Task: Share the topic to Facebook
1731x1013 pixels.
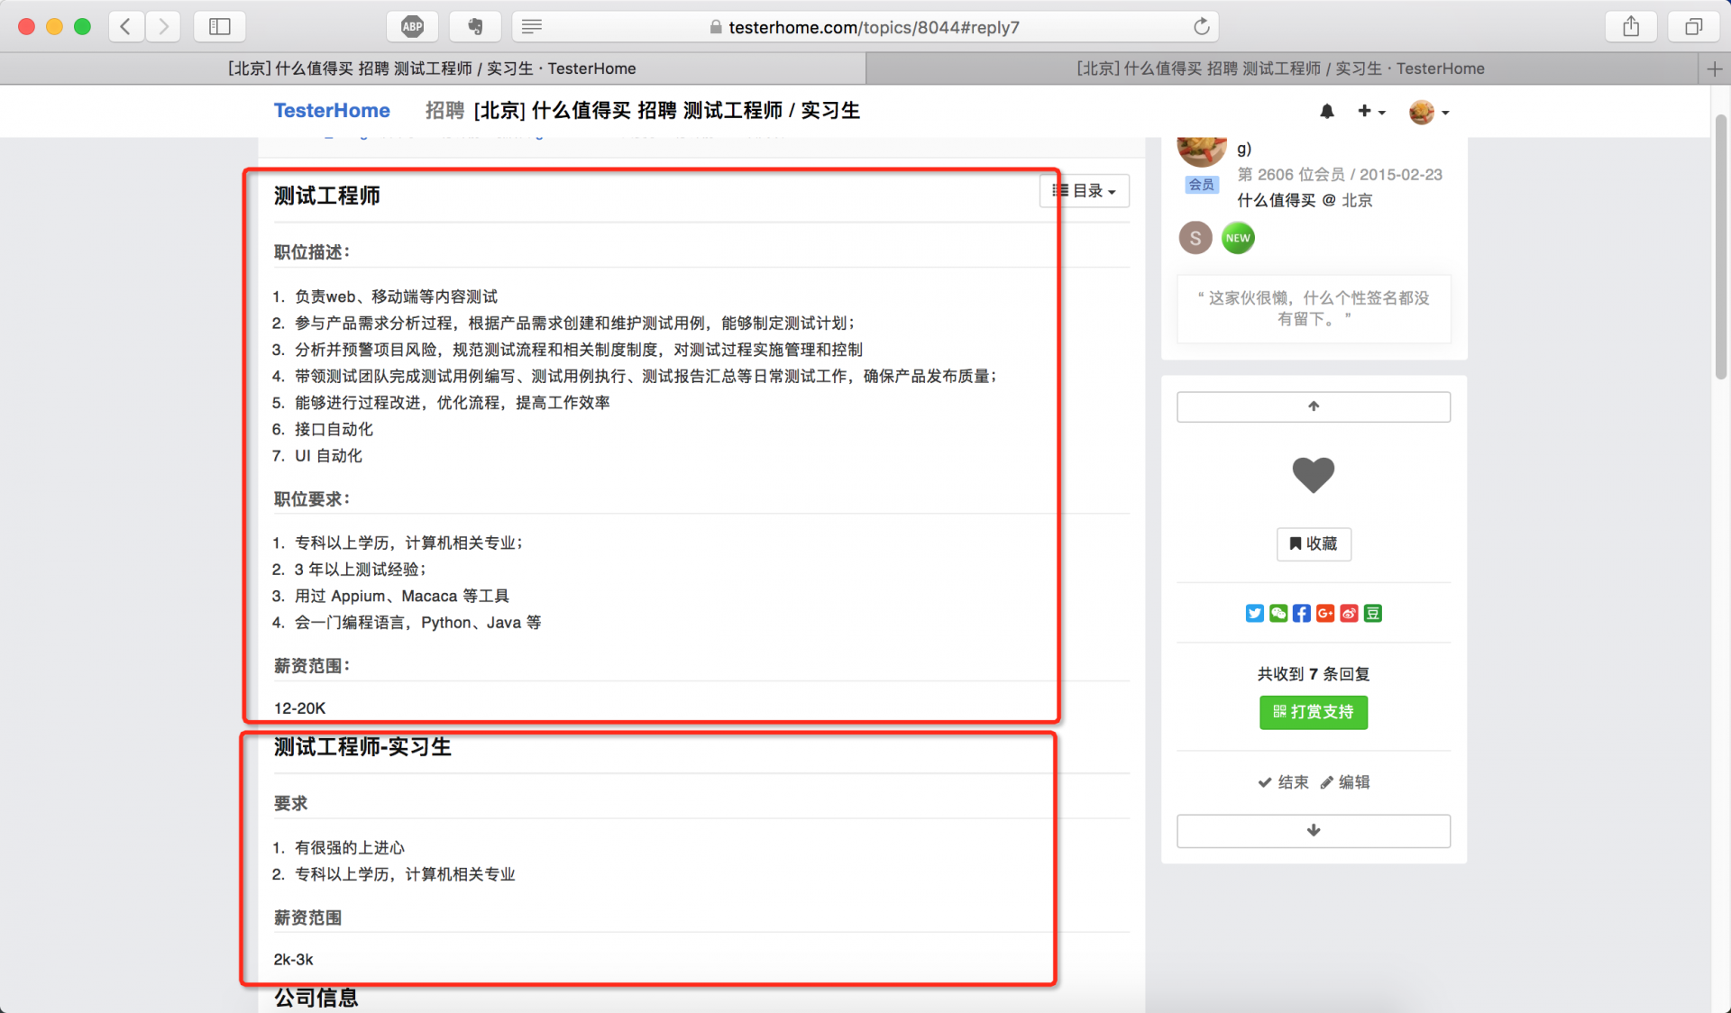Action: point(1301,613)
